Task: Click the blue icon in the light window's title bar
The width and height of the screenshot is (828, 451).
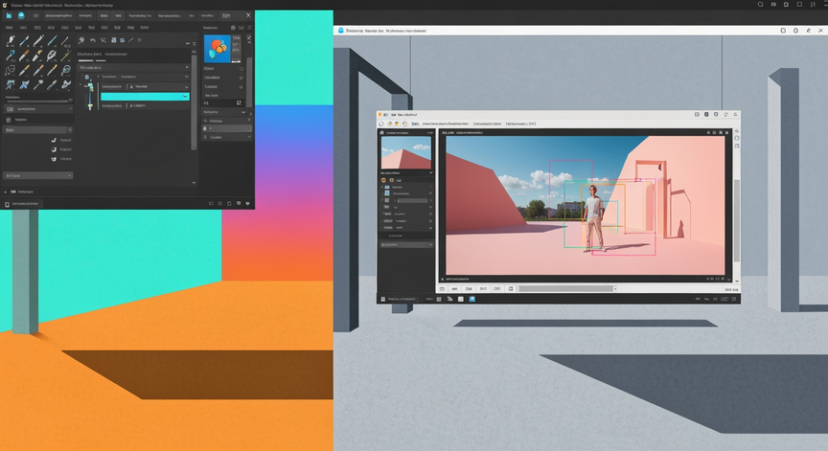Action: click(340, 31)
